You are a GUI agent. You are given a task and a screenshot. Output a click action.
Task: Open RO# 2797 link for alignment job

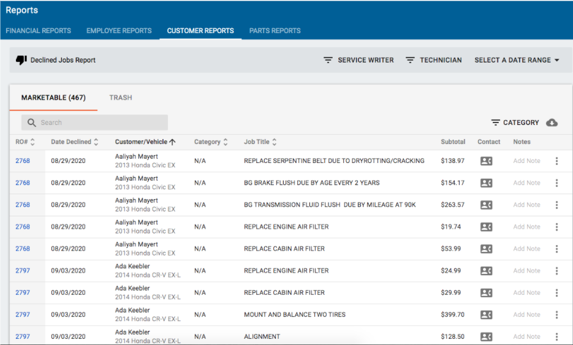(23, 336)
